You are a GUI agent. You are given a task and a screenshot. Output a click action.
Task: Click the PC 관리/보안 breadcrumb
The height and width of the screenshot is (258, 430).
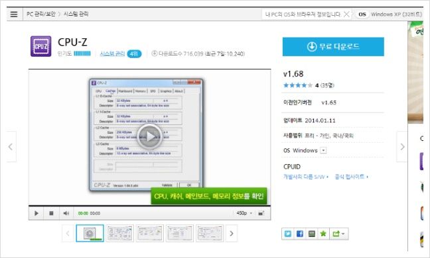41,14
